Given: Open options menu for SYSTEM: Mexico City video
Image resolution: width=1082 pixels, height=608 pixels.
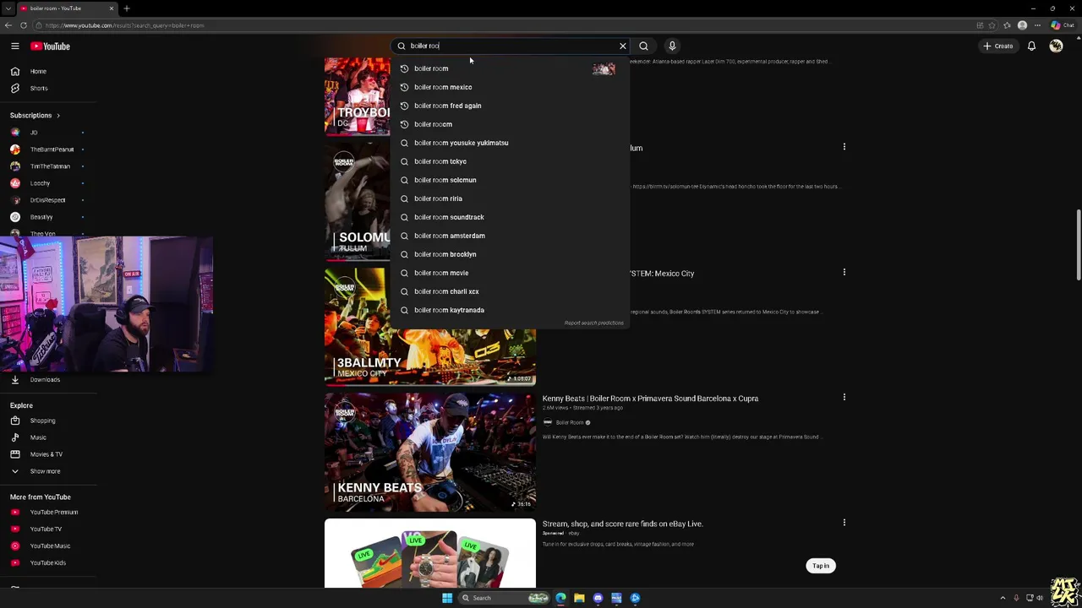Looking at the screenshot, I should click(844, 273).
